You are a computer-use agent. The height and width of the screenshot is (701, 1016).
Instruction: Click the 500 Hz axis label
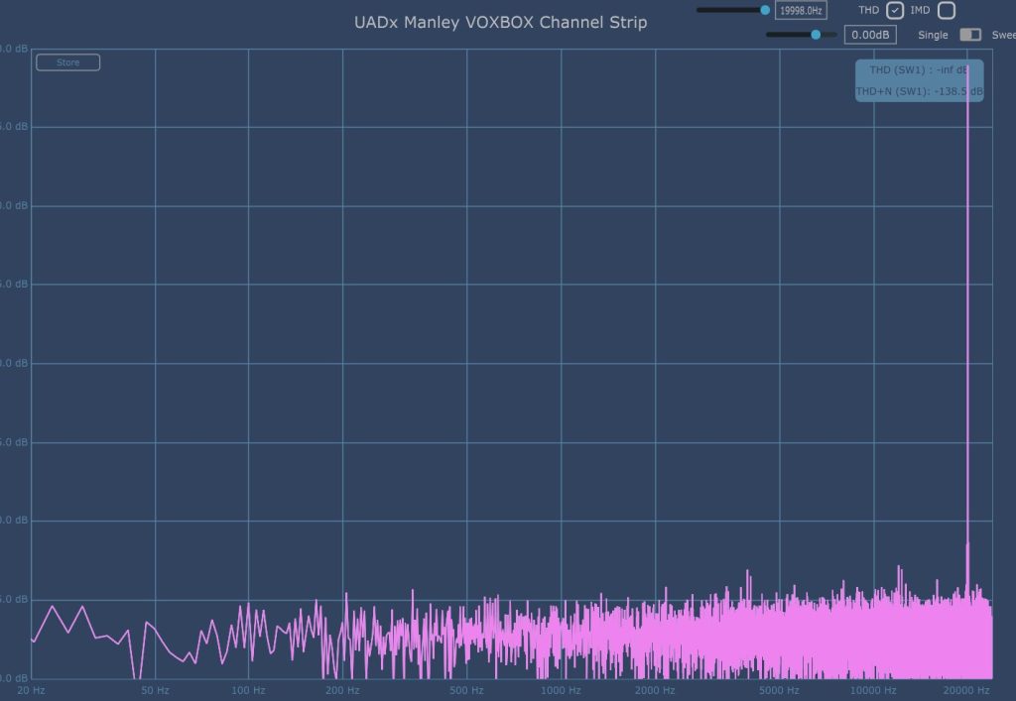(466, 690)
